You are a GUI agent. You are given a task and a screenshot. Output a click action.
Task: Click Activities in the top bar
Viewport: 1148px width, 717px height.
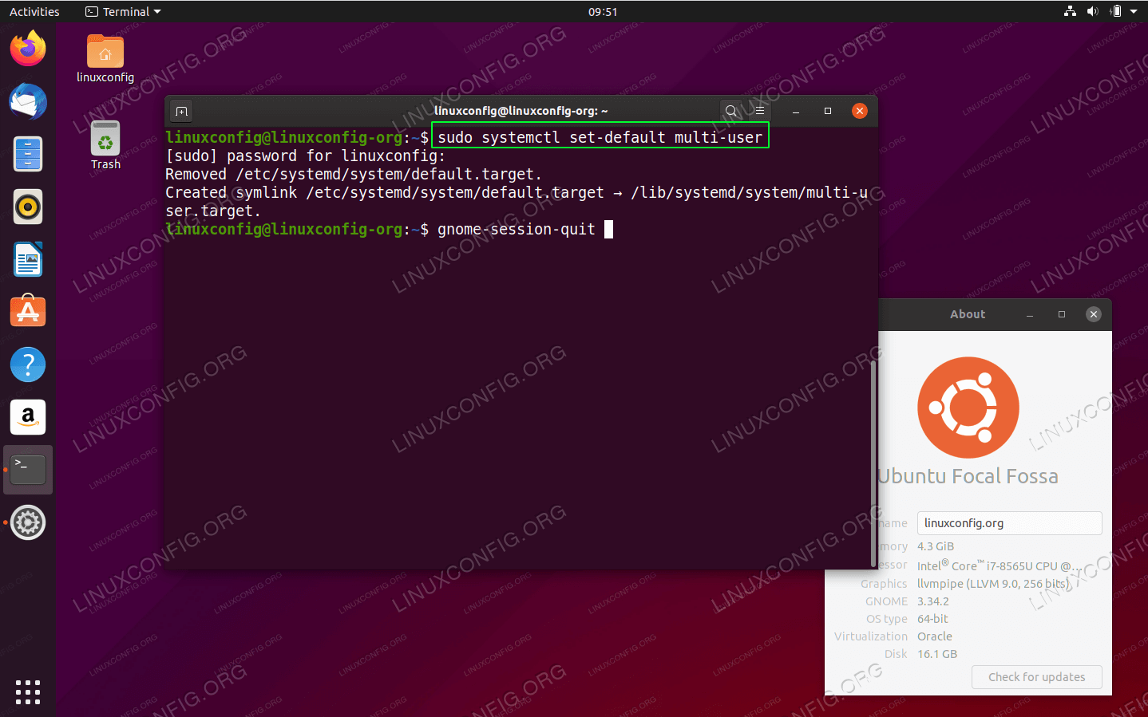(x=35, y=11)
